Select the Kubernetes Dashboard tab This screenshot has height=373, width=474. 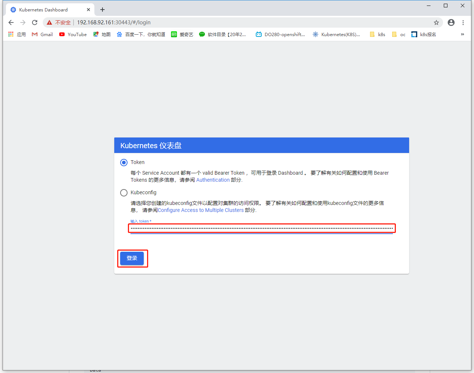(50, 10)
